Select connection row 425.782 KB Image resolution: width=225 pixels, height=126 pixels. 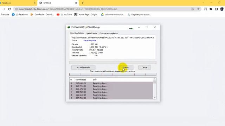111,92
